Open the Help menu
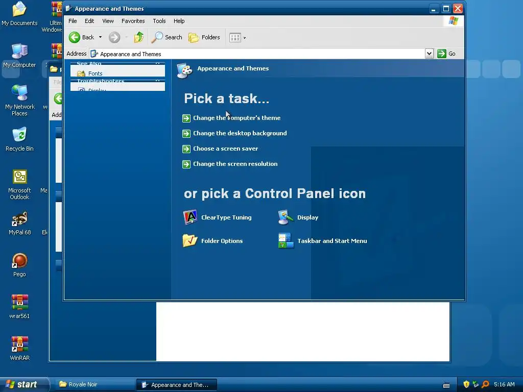This screenshot has width=523, height=392. [x=179, y=21]
